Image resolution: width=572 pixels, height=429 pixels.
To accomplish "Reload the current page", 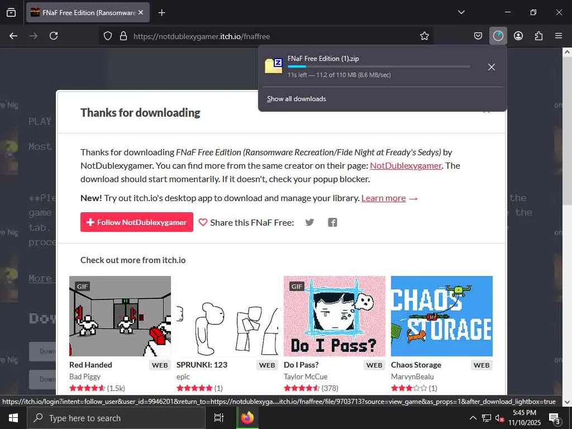I will 54,36.
